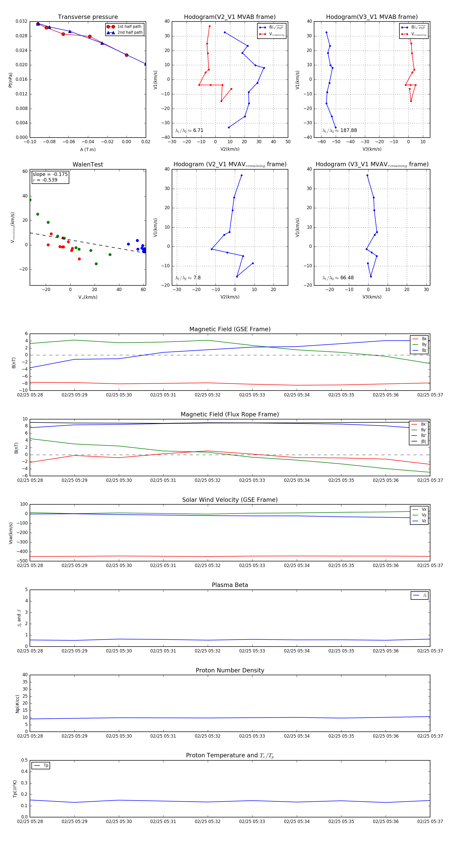
Task: Click '02/25 05:29' tick under Proton Number Density
Action: click(74, 736)
